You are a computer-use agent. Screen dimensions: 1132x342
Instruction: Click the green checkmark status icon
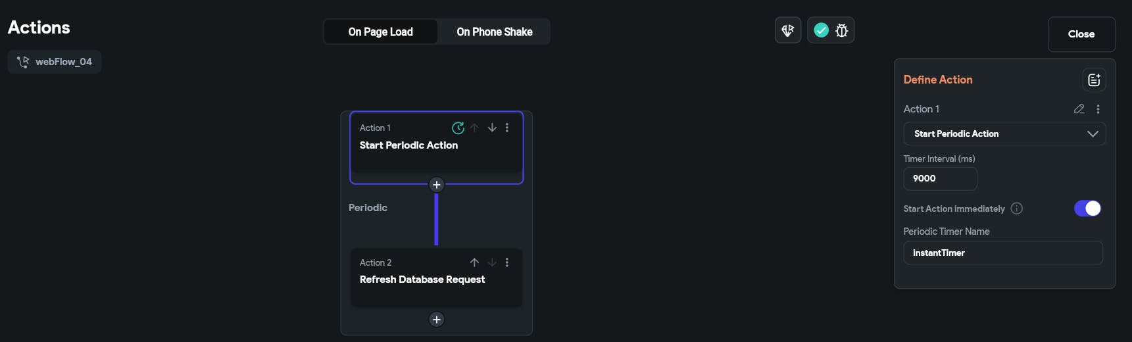pos(821,30)
